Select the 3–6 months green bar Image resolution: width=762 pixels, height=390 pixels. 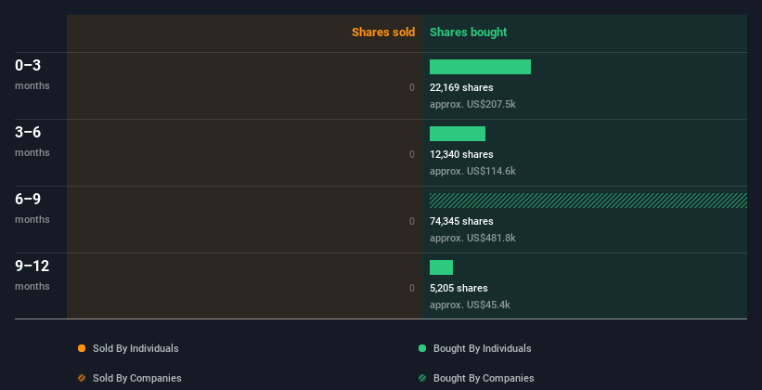tap(458, 134)
